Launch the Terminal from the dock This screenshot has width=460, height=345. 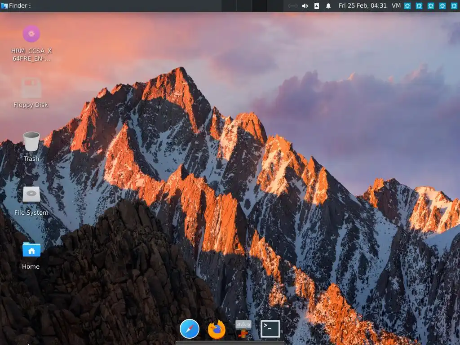[270, 329]
